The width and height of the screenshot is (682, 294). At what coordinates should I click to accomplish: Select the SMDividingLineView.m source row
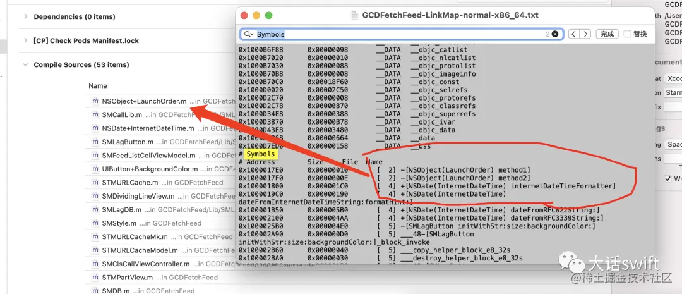tap(160, 196)
